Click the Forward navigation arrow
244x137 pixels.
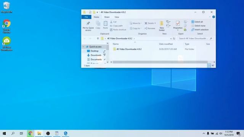point(90,38)
